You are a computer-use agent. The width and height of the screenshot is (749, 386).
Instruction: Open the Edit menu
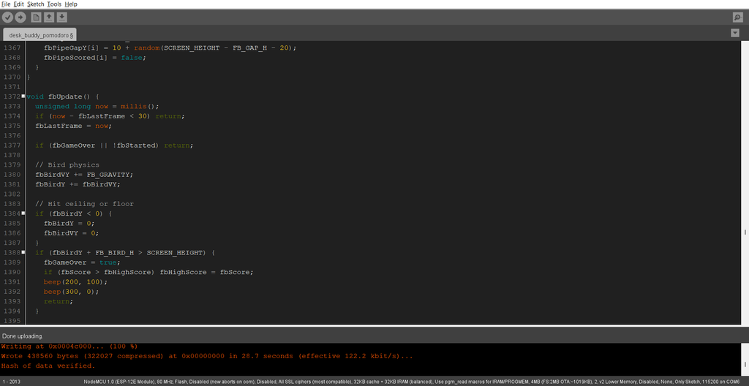pyautogui.click(x=18, y=4)
